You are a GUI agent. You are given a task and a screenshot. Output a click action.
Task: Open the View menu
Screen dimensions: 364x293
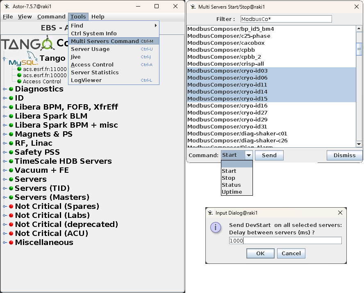coord(25,17)
